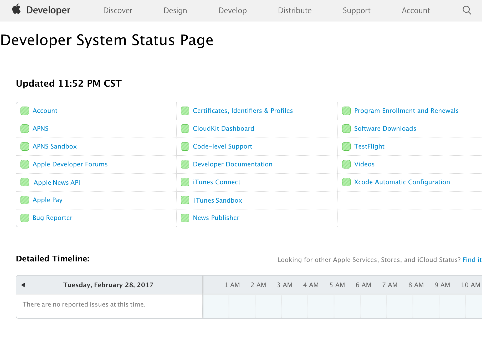Open the search magnifier icon

pos(467,10)
